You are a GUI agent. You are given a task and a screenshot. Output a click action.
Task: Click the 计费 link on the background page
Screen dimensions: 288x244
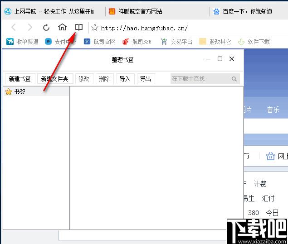click(260, 184)
